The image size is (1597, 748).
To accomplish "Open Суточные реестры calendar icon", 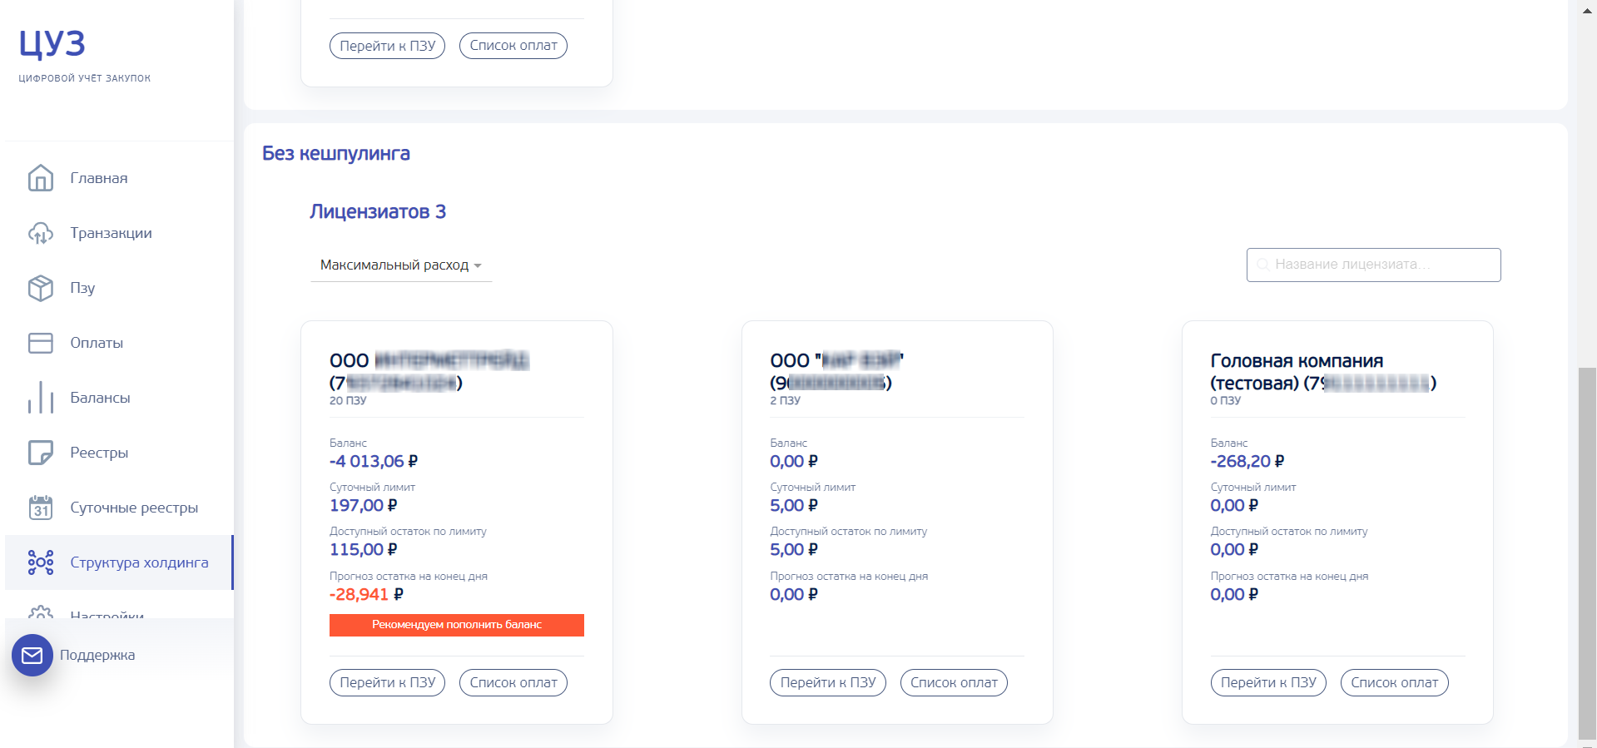I will coord(40,508).
